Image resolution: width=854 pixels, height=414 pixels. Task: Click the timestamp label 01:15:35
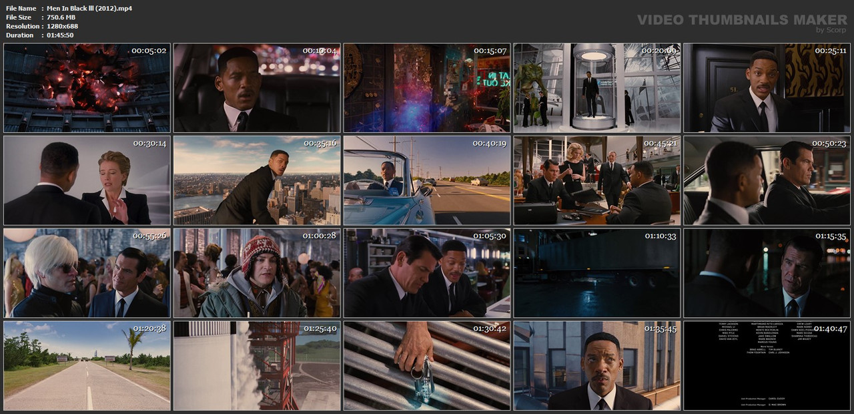[830, 236]
